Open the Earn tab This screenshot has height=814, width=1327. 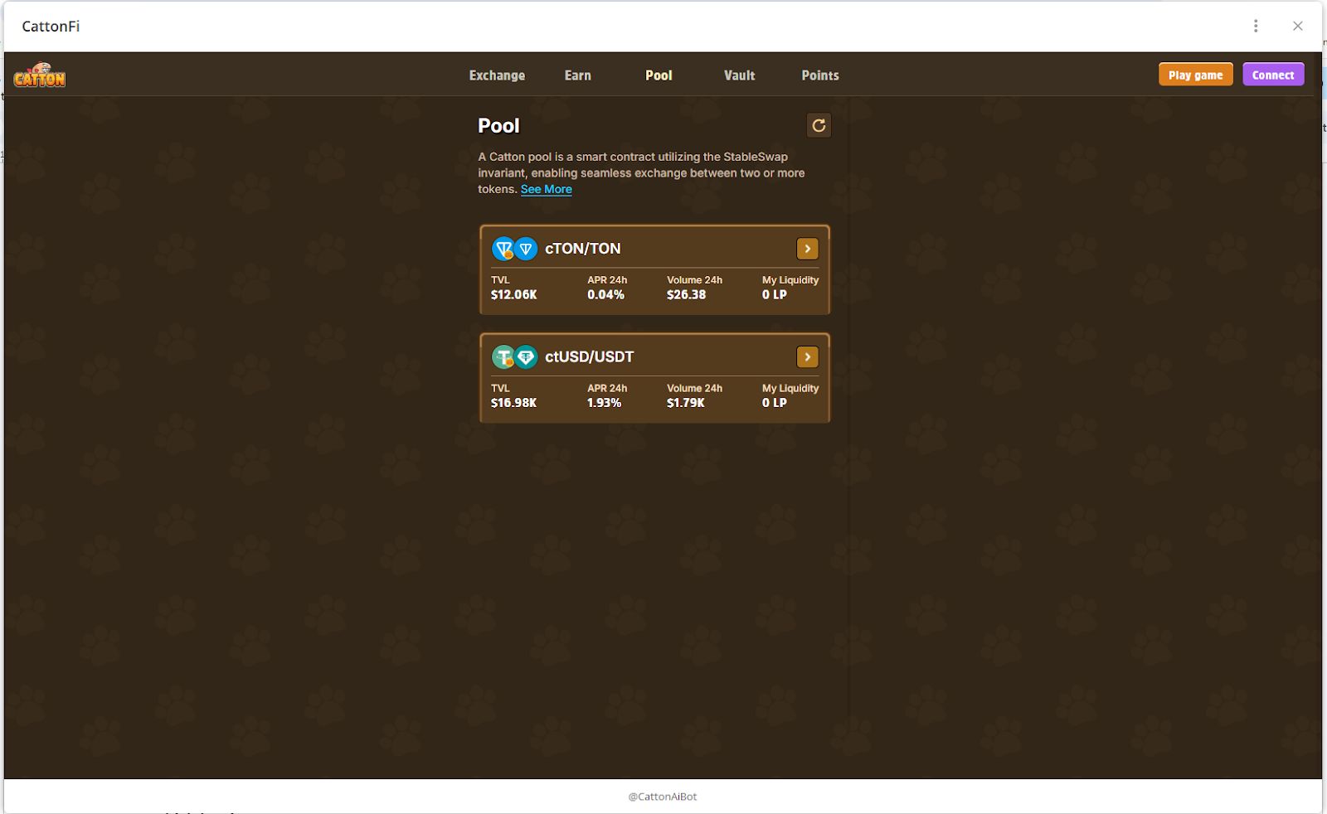[577, 75]
